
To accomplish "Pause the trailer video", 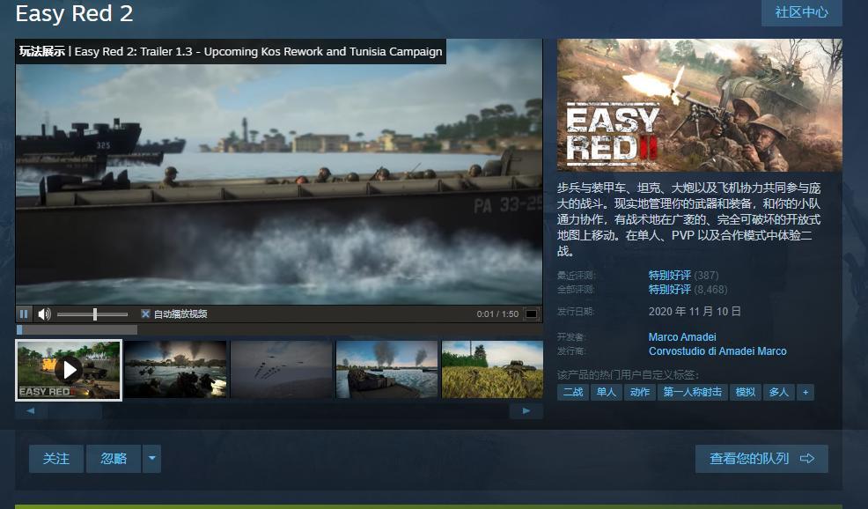I will tap(24, 314).
